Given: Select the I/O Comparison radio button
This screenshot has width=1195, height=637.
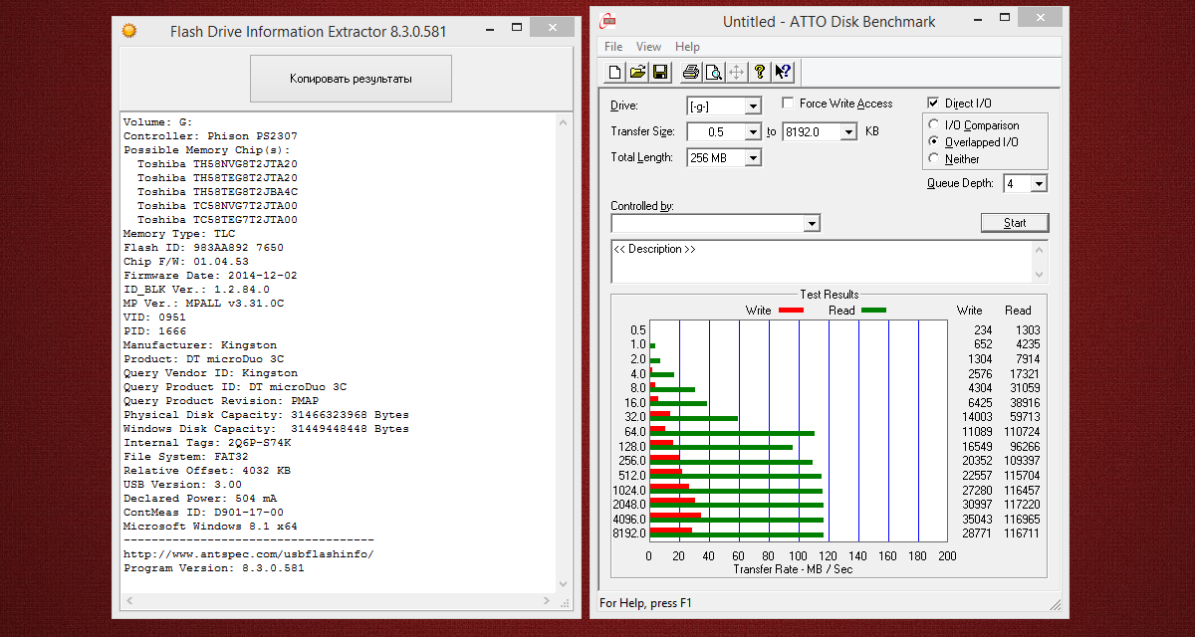Looking at the screenshot, I should 933,125.
